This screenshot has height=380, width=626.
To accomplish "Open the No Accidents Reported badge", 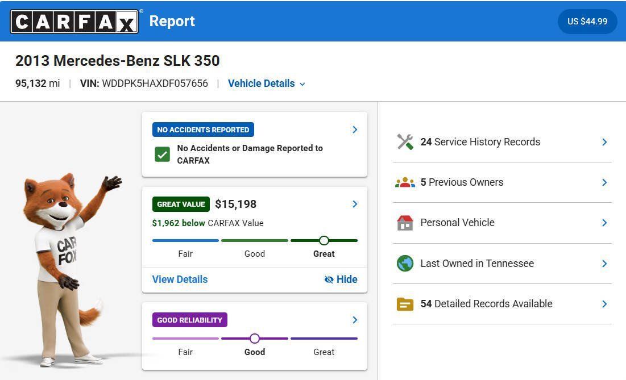I will (203, 130).
